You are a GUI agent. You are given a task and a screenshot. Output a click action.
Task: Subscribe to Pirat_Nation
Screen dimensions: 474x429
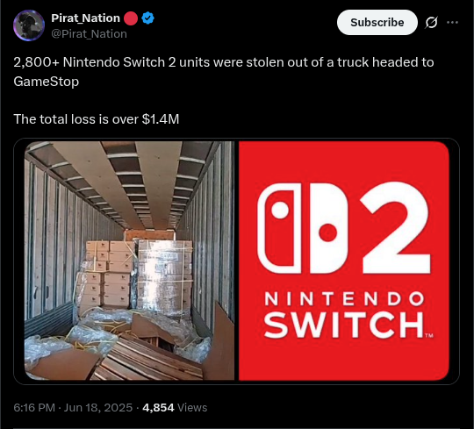pos(377,22)
